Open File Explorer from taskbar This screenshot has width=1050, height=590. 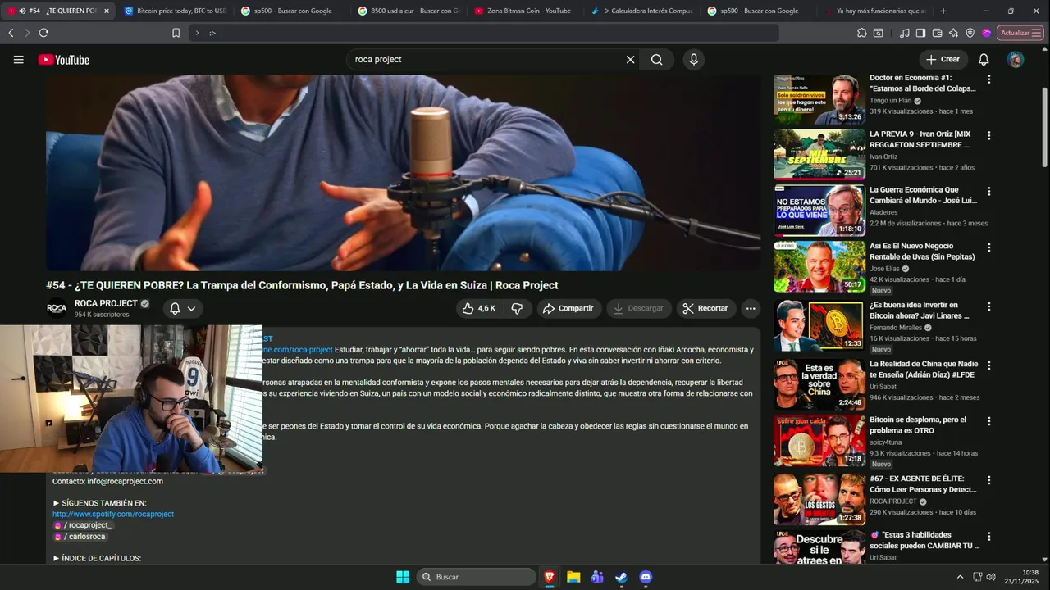pyautogui.click(x=573, y=577)
